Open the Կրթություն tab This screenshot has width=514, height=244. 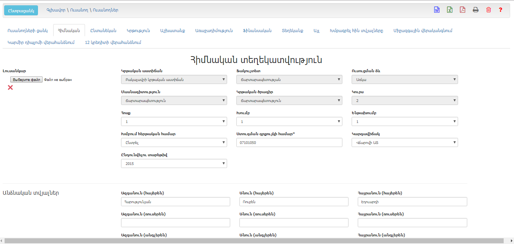[138, 31]
